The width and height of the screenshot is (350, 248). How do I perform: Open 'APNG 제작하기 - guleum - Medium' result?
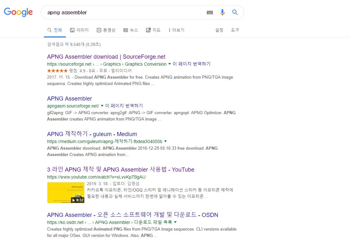[x=92, y=134]
